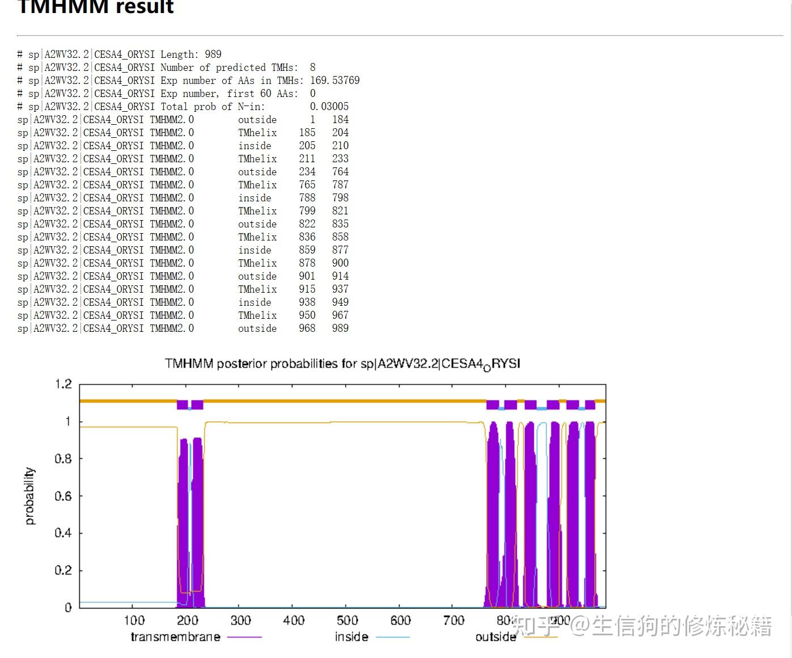The height and width of the screenshot is (658, 792).
Task: Click "TMhelix" in the row spanning 799–821
Action: [x=257, y=211]
